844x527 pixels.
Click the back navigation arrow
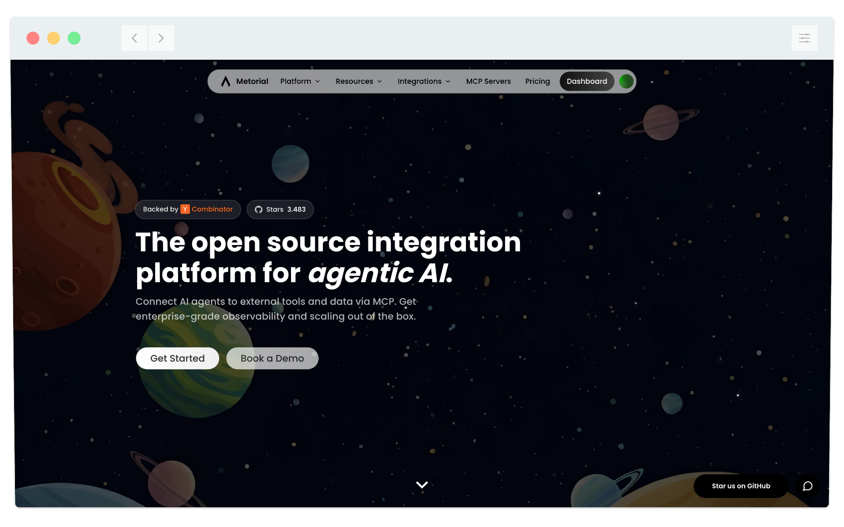click(x=134, y=38)
